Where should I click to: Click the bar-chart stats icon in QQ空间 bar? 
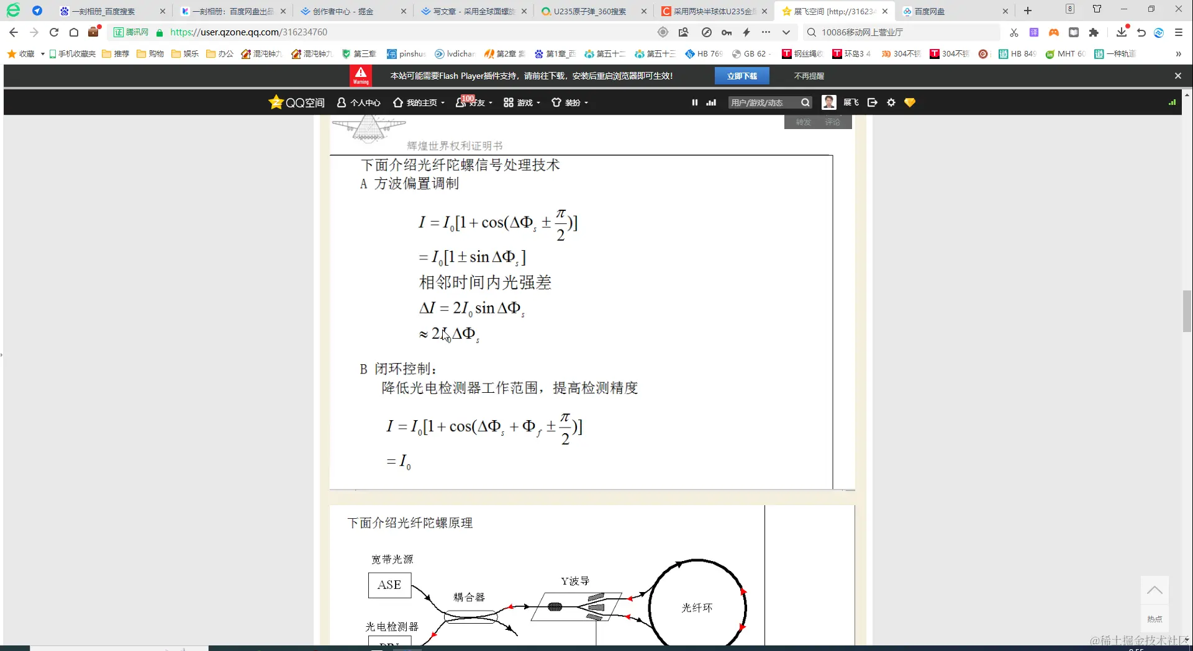710,102
